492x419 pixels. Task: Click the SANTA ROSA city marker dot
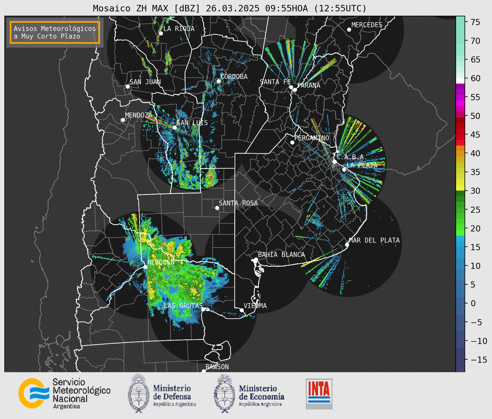point(217,208)
